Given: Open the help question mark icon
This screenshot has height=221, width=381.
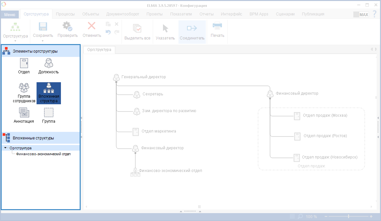Looking at the screenshot, I should coord(374,14).
